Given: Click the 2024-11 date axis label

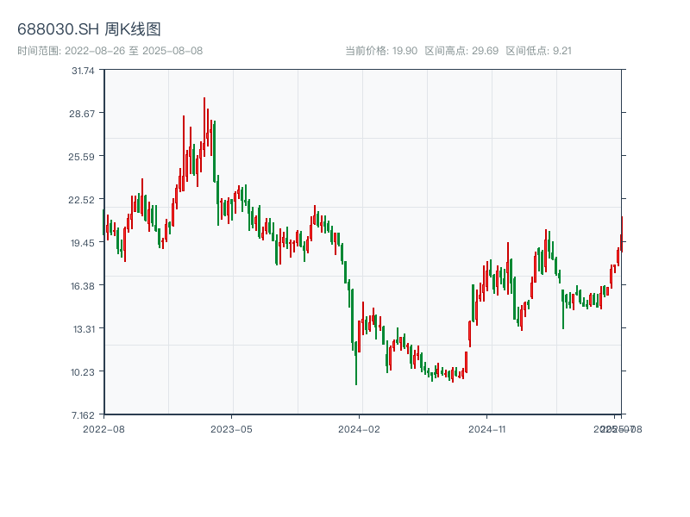Looking at the screenshot, I should click(486, 428).
